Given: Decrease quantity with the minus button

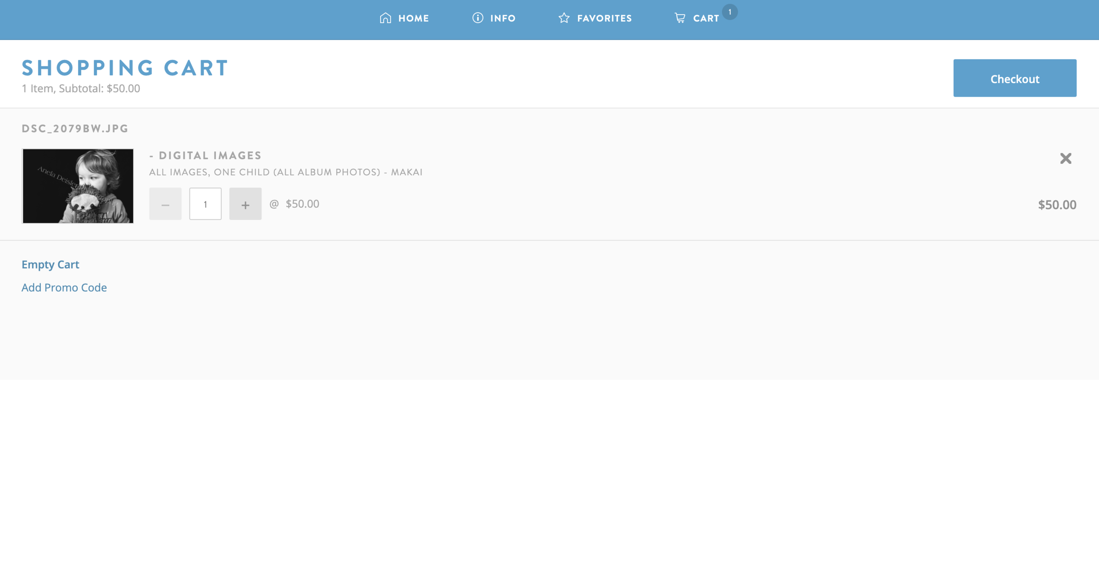Looking at the screenshot, I should (165, 204).
